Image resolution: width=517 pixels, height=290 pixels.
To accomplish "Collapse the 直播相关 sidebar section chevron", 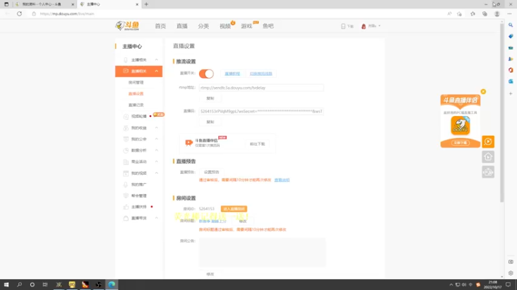I will pyautogui.click(x=156, y=71).
